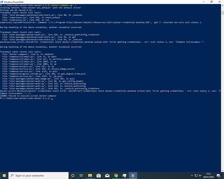Open the Windows Start menu
Screen dimensions: 224x179
(4, 175)
